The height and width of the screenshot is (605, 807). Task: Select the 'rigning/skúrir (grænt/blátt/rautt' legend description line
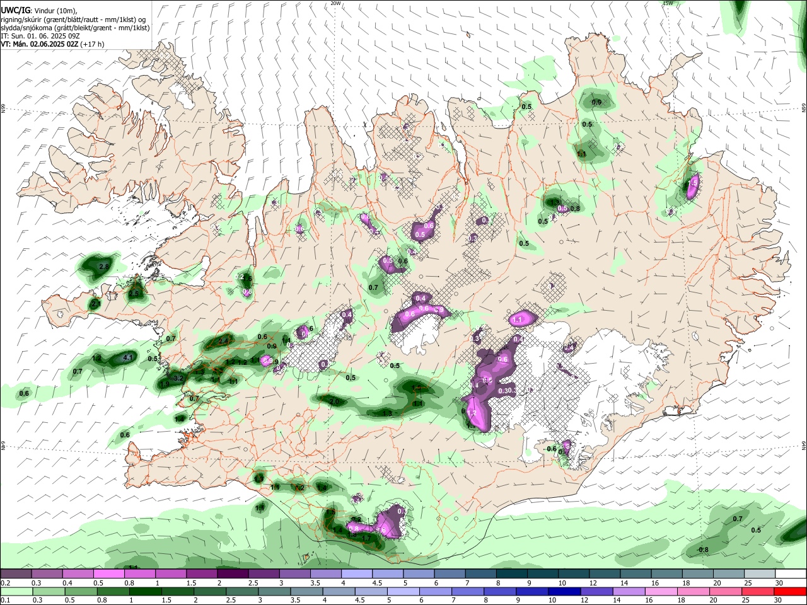[73, 19]
